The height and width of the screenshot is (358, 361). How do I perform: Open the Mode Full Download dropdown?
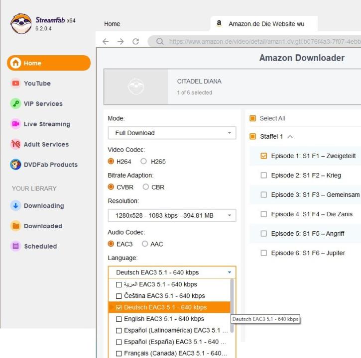tap(172, 133)
